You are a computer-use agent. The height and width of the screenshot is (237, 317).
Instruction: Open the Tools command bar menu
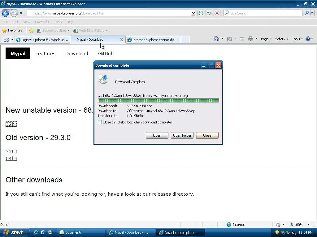[x=297, y=39]
